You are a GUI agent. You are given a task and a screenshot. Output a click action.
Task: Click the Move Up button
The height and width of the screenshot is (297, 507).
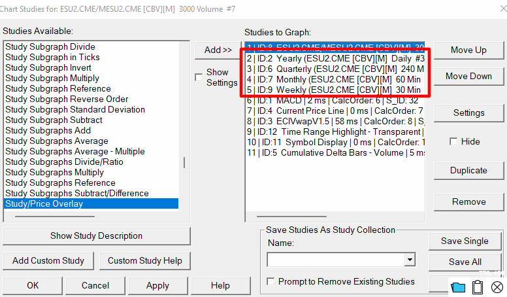click(468, 50)
